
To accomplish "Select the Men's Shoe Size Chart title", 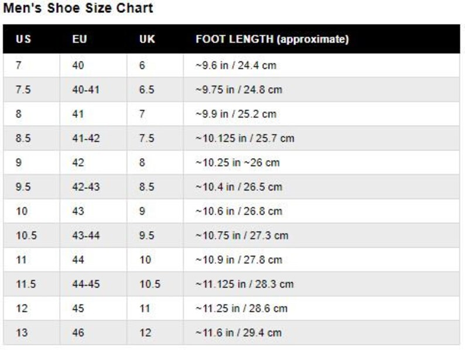I will (78, 8).
